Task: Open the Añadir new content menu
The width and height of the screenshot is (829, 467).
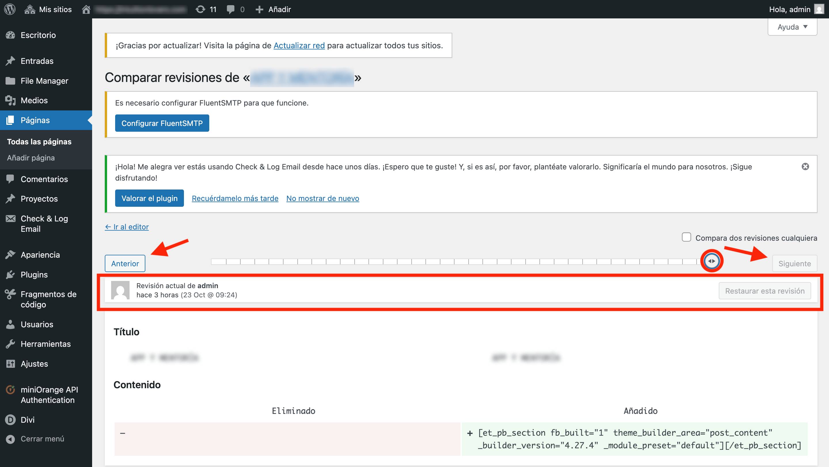Action: pyautogui.click(x=273, y=9)
